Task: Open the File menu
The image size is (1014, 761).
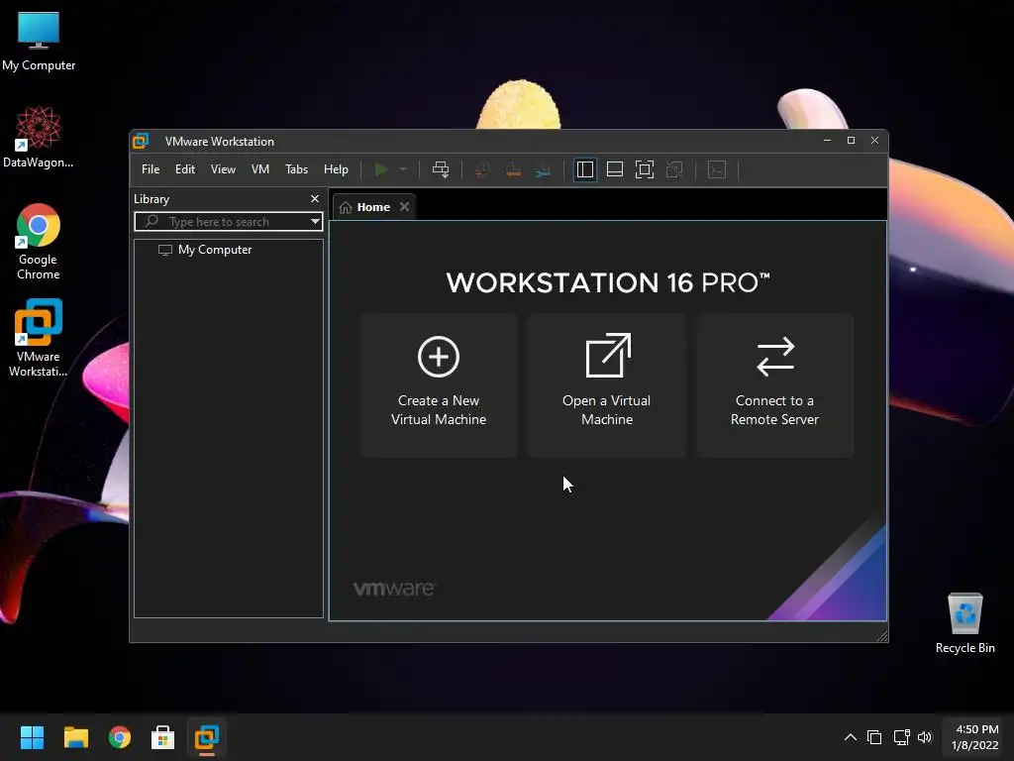Action: pos(151,169)
